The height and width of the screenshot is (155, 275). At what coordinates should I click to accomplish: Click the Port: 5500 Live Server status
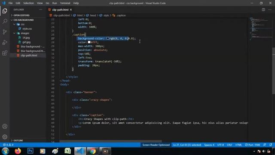point(252,145)
